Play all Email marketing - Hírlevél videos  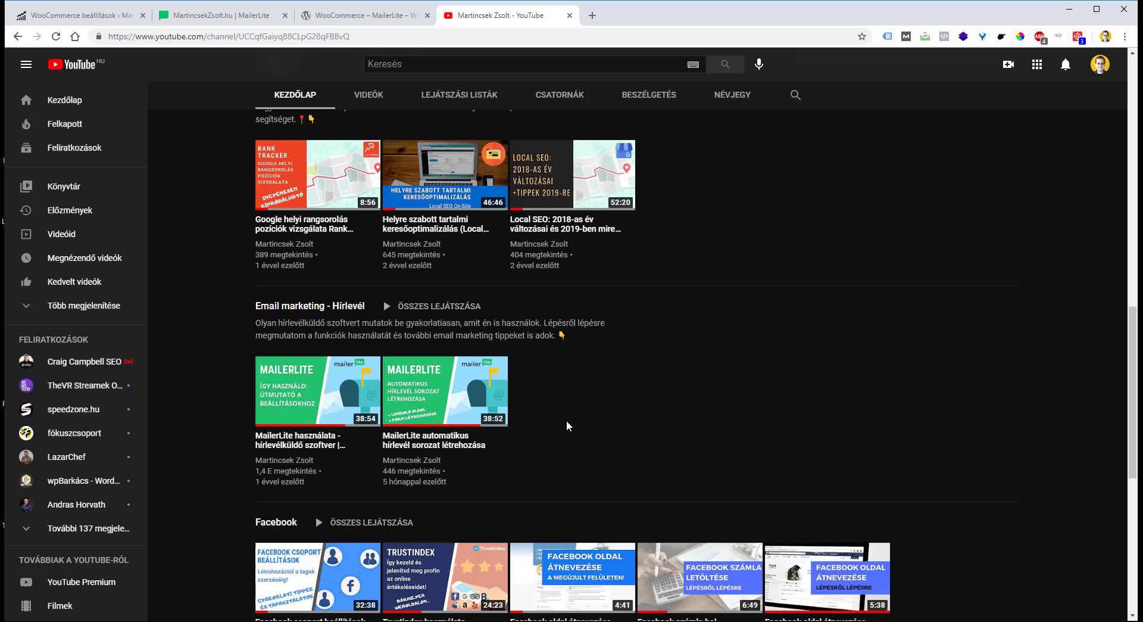[432, 306]
